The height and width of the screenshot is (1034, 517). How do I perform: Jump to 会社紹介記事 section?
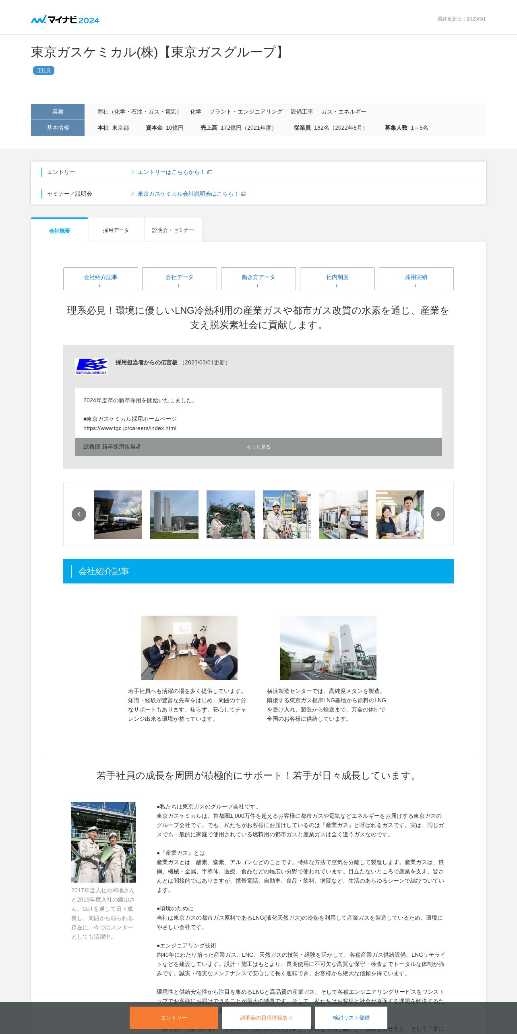click(x=101, y=279)
